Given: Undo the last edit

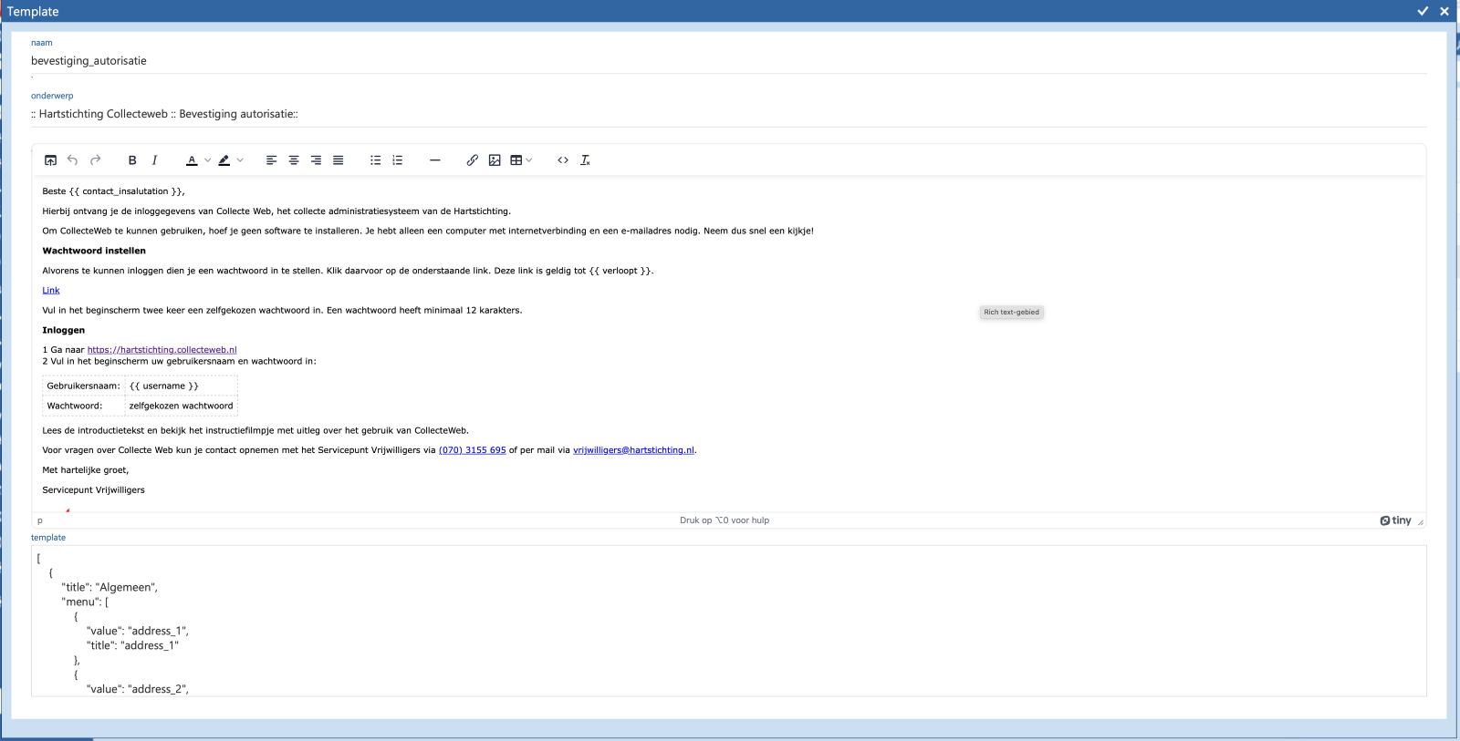Looking at the screenshot, I should click(x=73, y=160).
